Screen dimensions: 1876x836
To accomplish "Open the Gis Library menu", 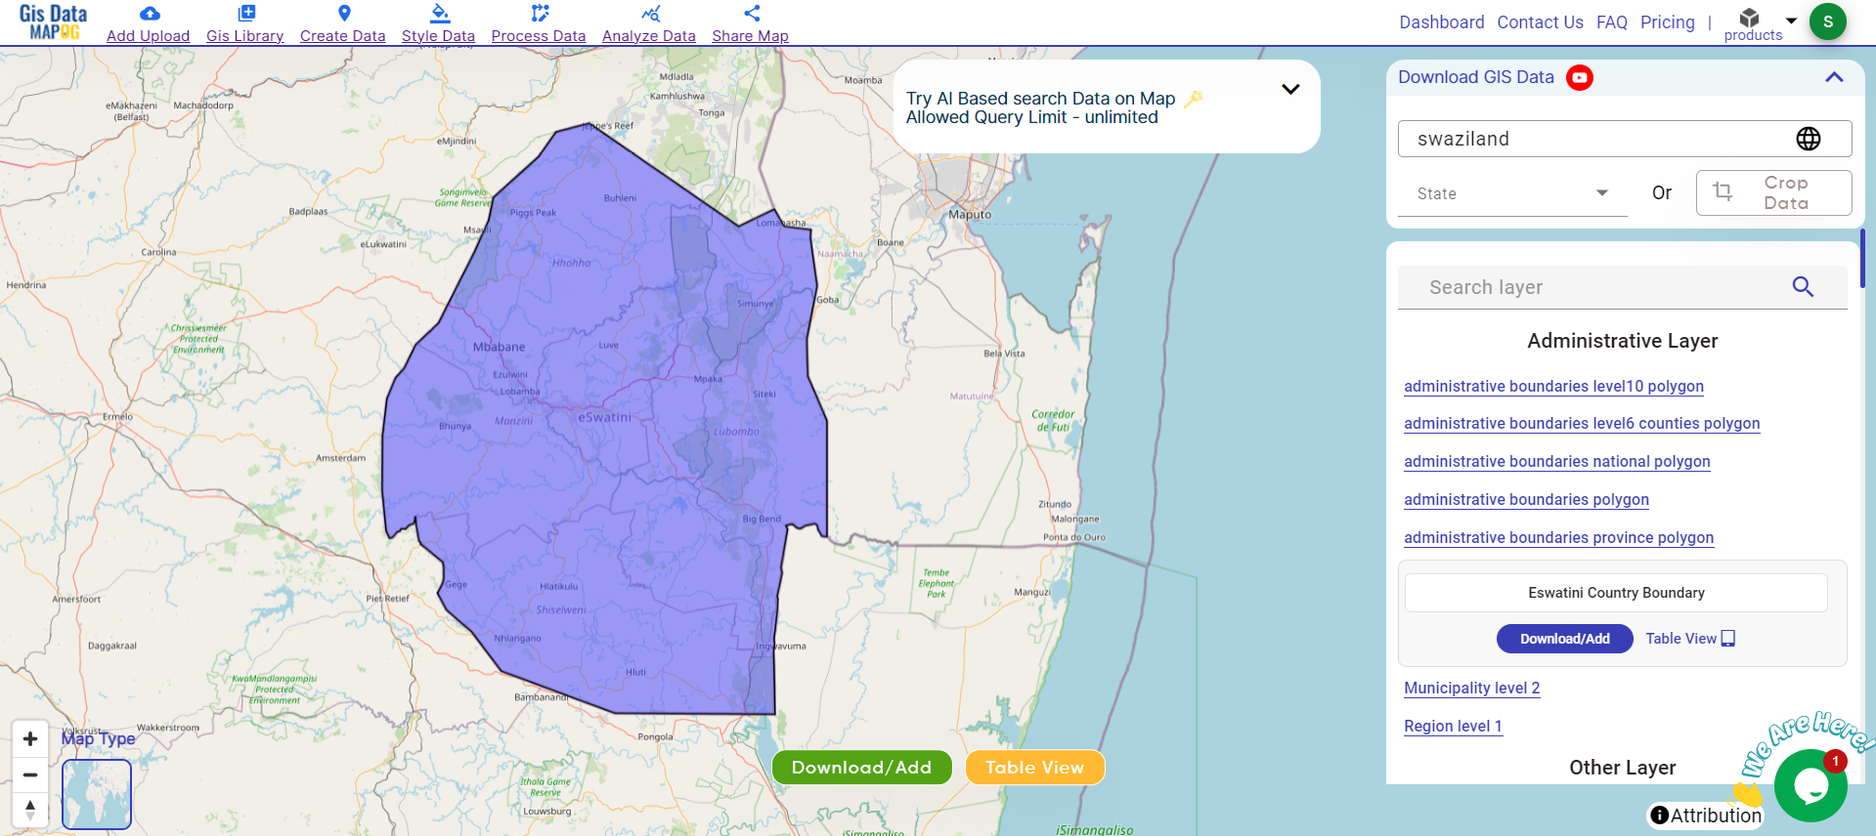I will (x=245, y=36).
